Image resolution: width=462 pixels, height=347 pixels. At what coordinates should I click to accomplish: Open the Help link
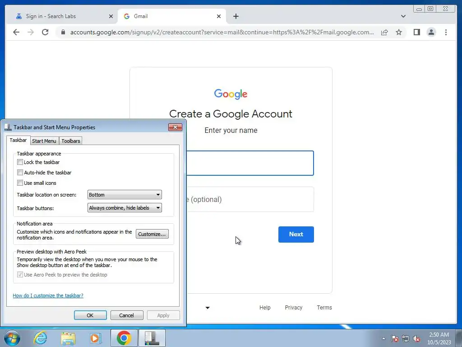coord(264,307)
